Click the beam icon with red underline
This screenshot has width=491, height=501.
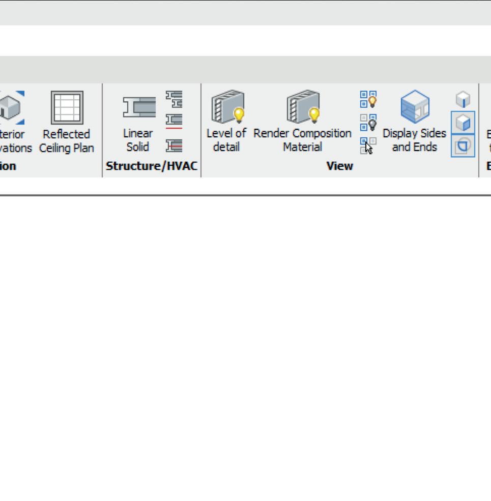[174, 122]
